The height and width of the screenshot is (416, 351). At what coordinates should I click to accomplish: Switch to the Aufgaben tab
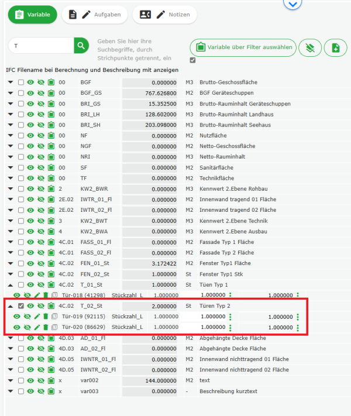coord(94,15)
